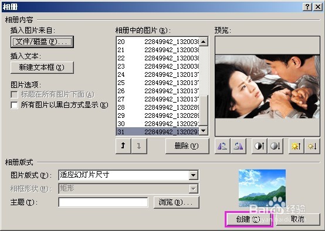325x231 pixels.
Task: Click 创建 button
Action: coord(248,219)
